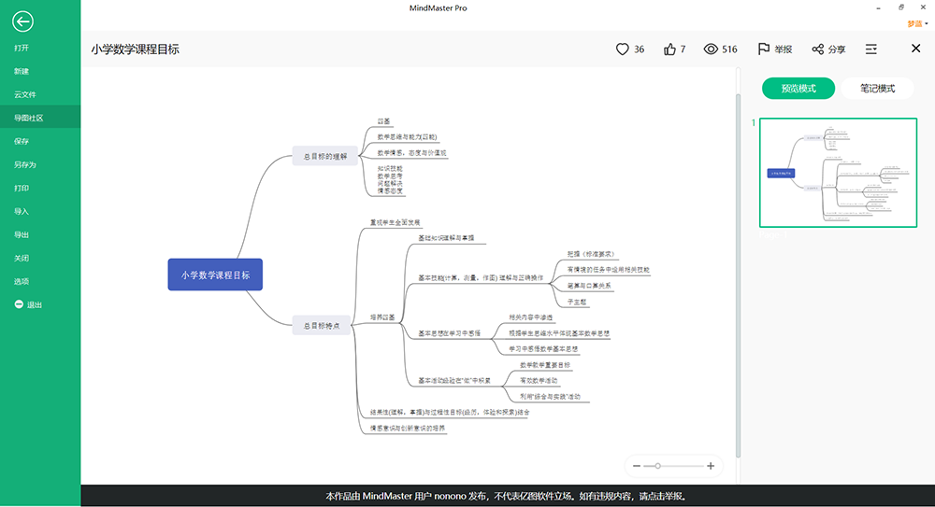Viewport: 935px width, 507px height.
Task: Click the 重视学生全面发展 branch text
Action: [395, 222]
